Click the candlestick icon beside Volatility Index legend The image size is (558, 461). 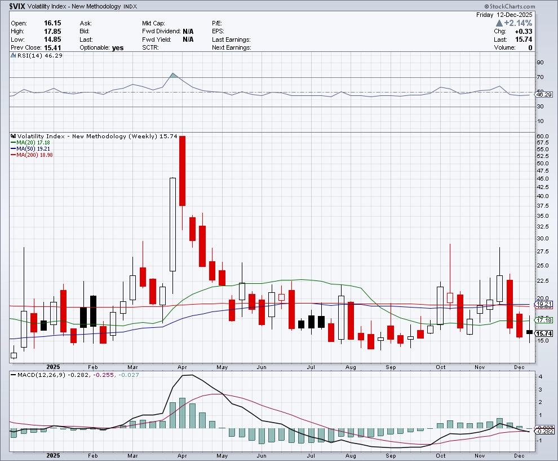(14, 136)
